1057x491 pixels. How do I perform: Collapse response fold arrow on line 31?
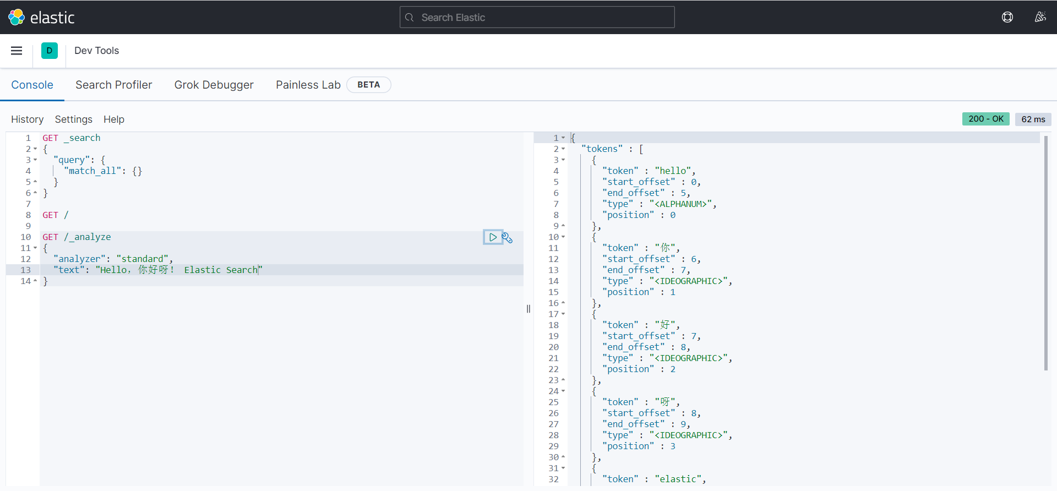(563, 468)
